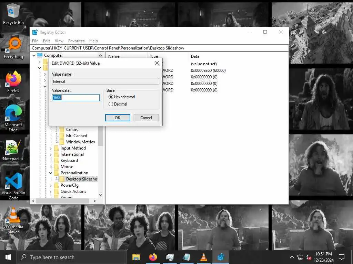Switch to VLC in the taskbar
Viewport: 353px width, 264px height.
tap(203, 257)
